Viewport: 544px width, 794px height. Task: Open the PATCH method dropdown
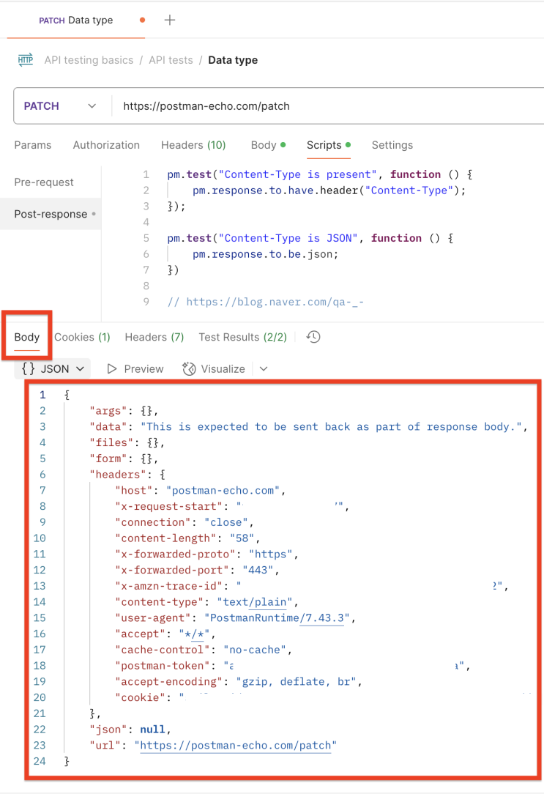[x=61, y=106]
